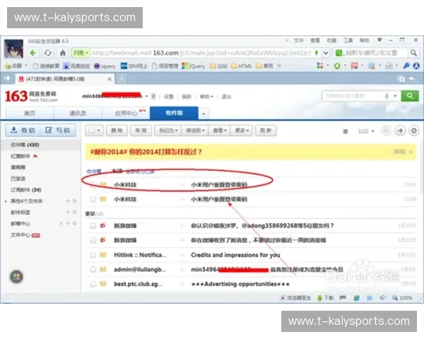Click the round blue extension icon at toolbar end

(x=416, y=66)
